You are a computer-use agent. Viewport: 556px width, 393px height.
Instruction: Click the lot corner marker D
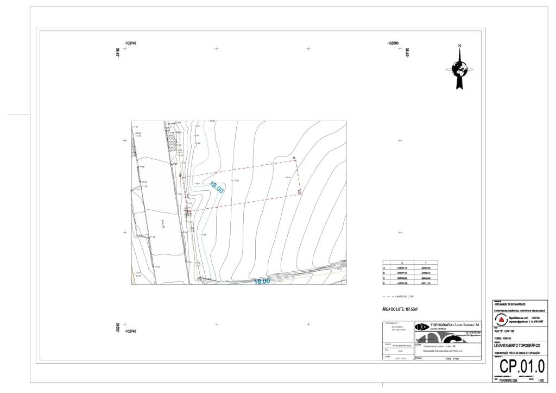click(x=299, y=192)
